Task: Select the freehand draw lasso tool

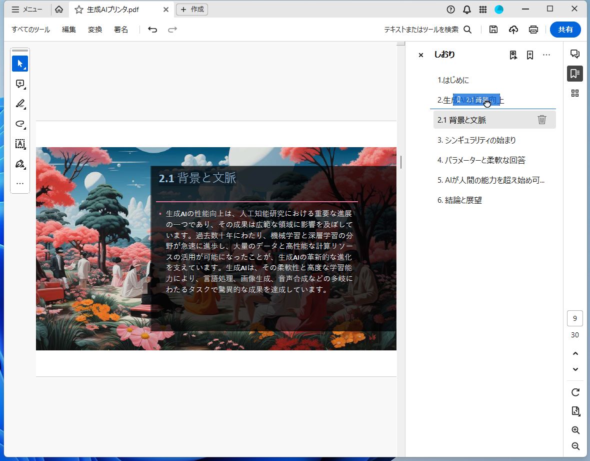Action: [20, 124]
